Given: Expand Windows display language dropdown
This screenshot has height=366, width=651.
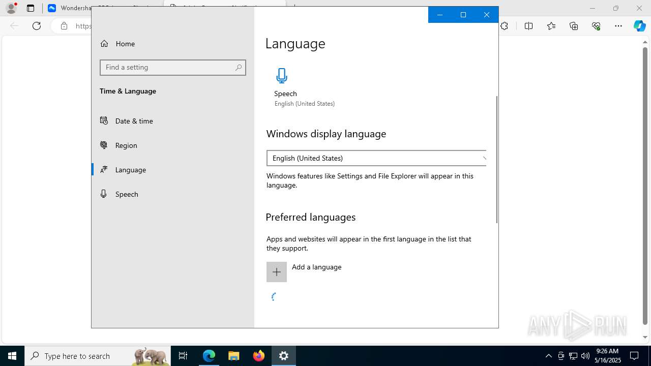Looking at the screenshot, I should 376,158.
